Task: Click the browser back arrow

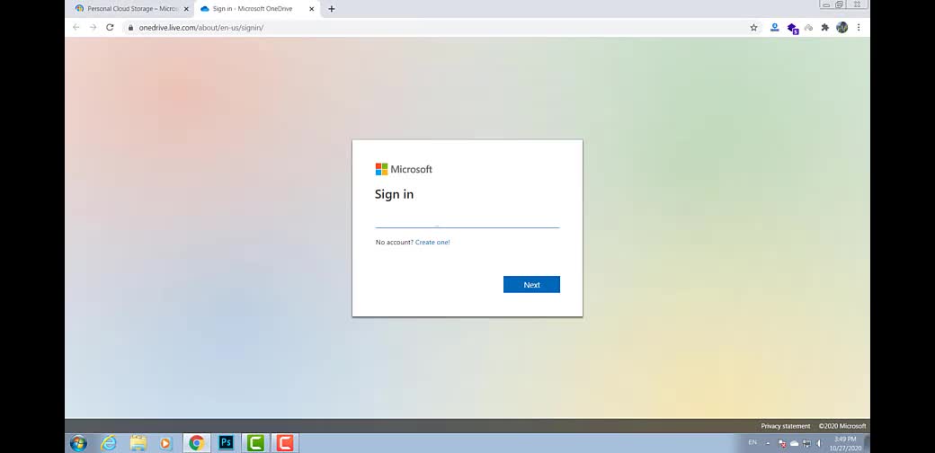Action: pyautogui.click(x=76, y=28)
